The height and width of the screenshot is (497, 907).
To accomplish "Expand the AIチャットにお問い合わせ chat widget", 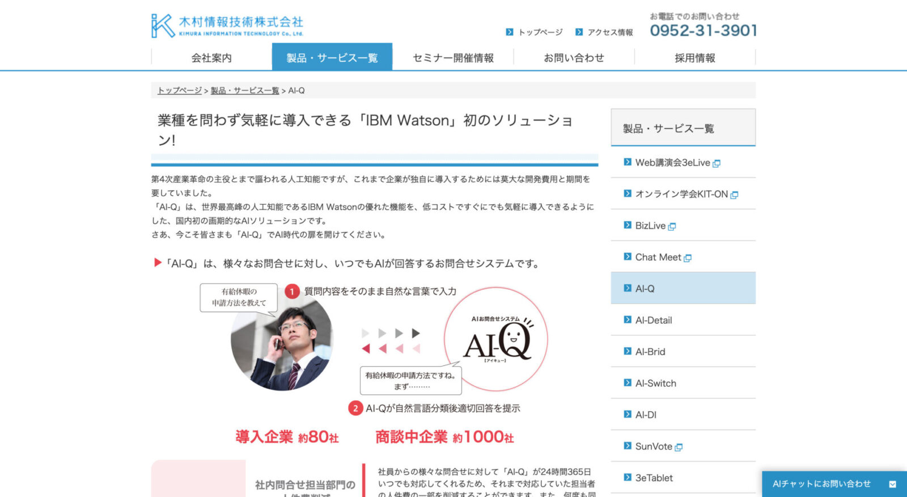I will [x=892, y=484].
